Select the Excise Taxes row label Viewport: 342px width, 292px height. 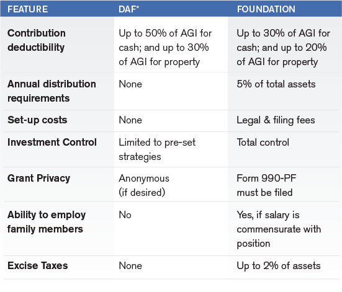point(37,265)
